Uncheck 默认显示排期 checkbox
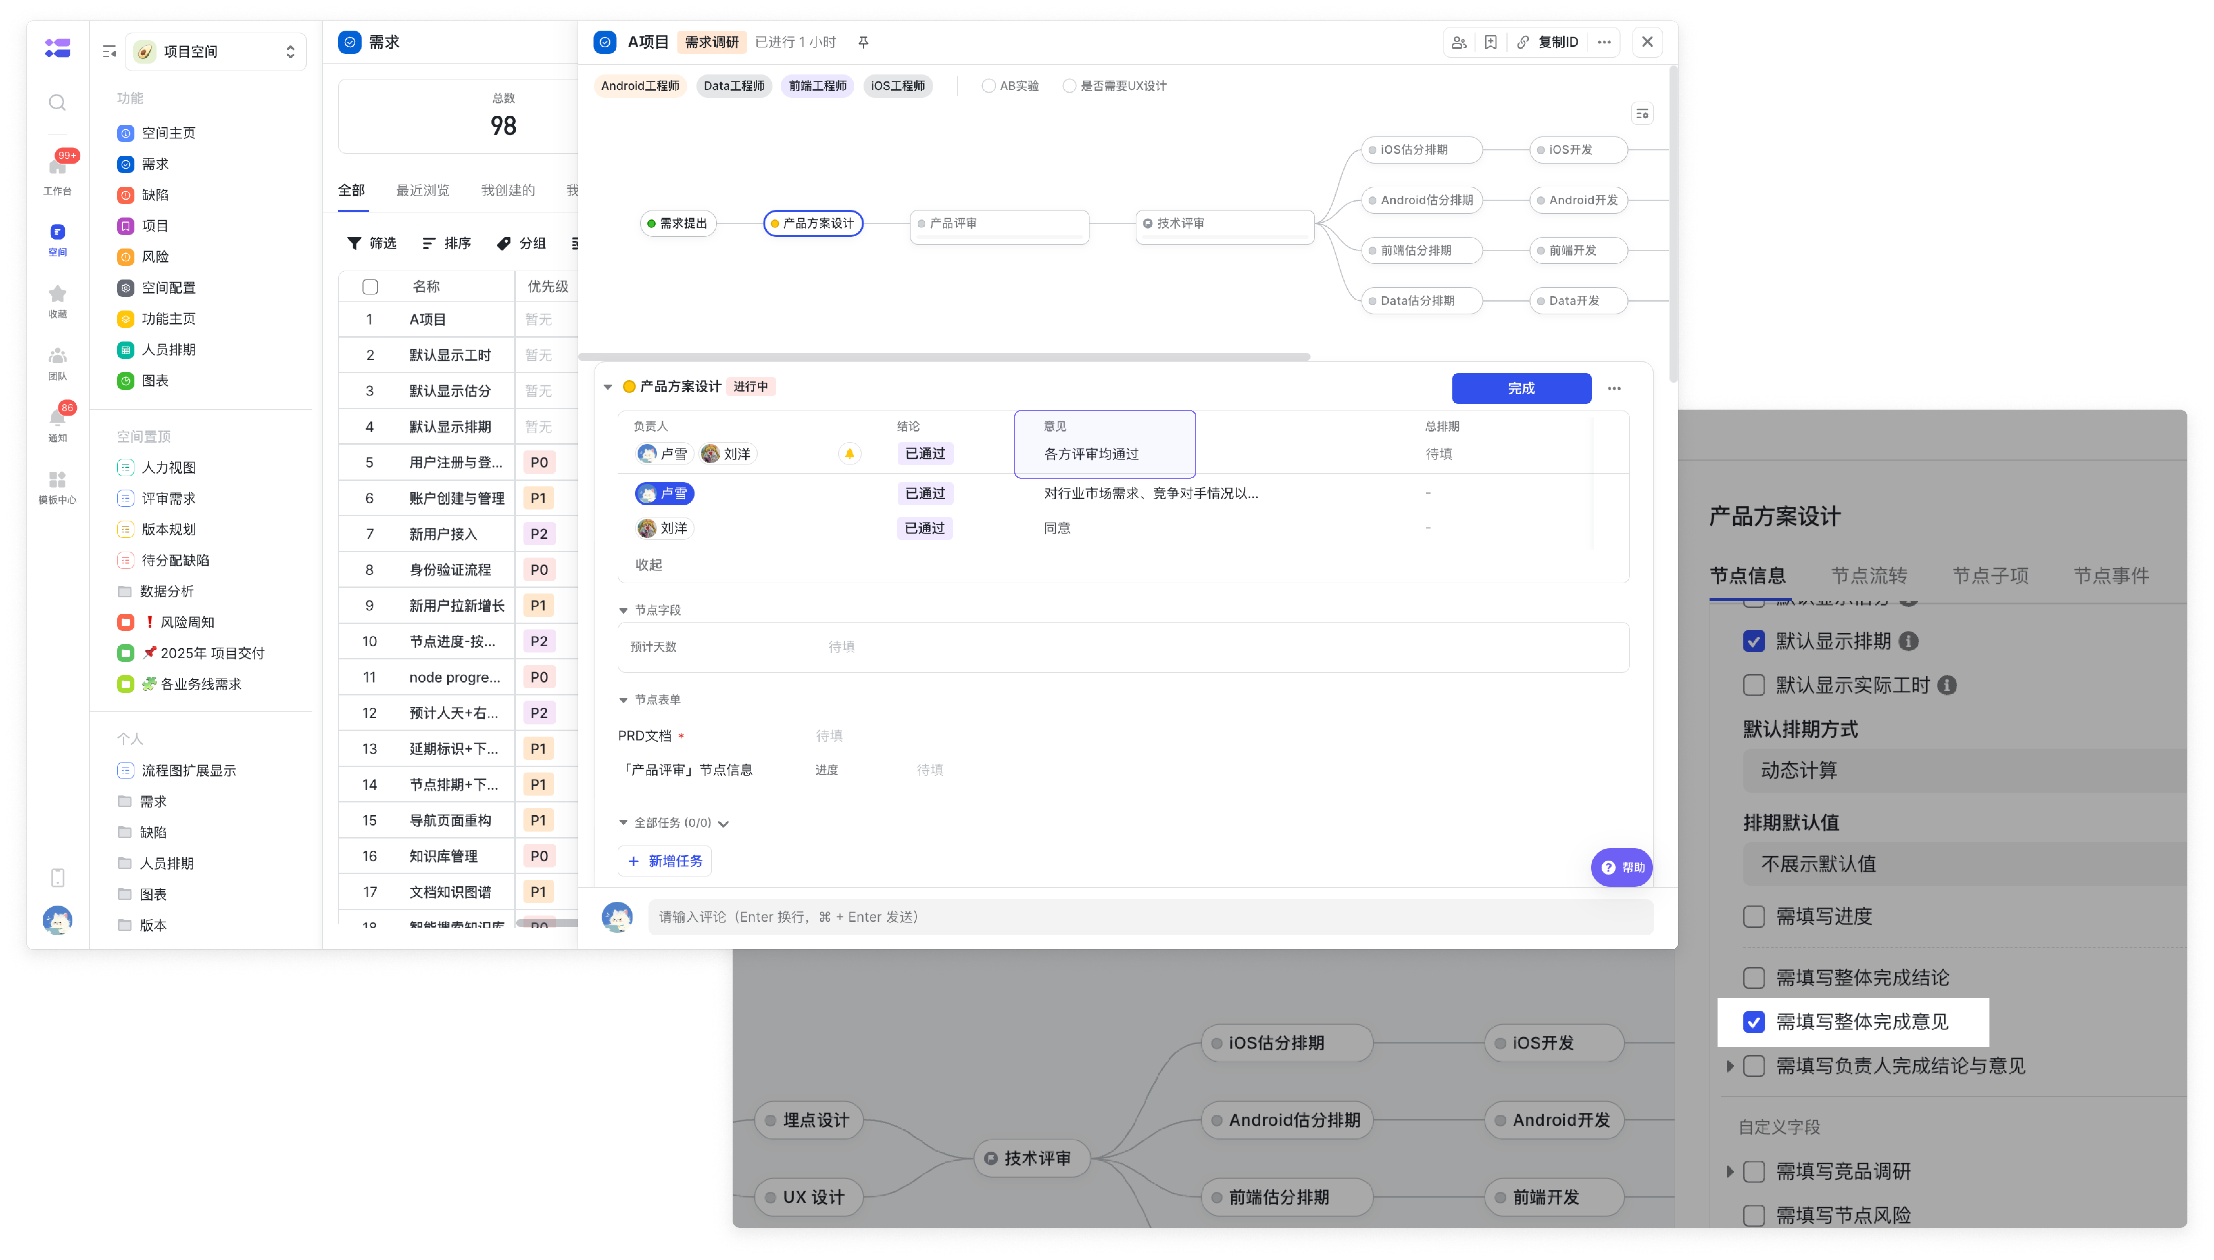 (x=1754, y=641)
